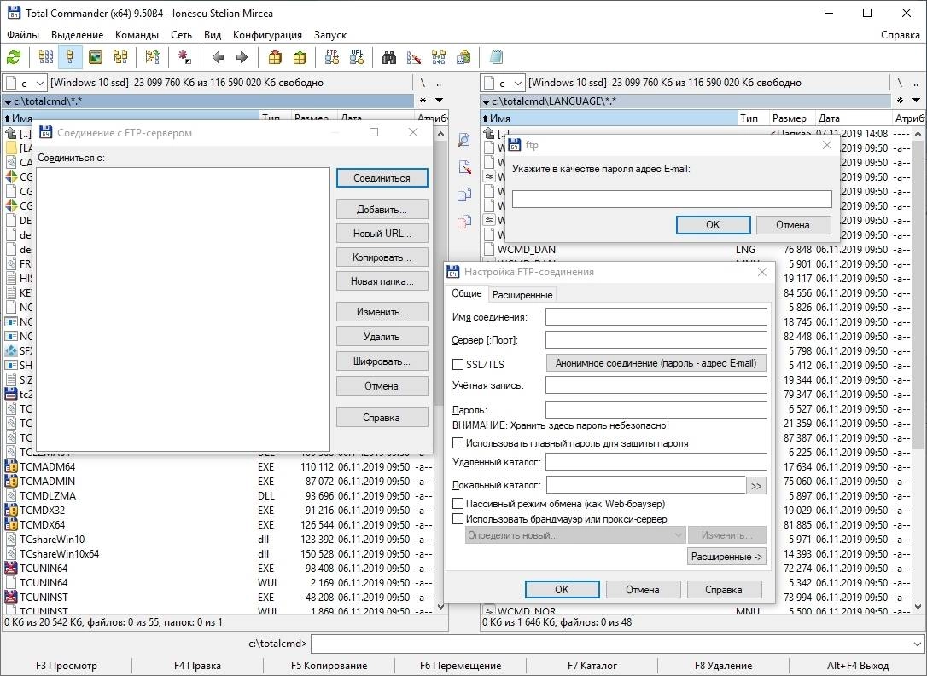Click the TCMADM64 file icon
The height and width of the screenshot is (676, 927).
[x=10, y=466]
